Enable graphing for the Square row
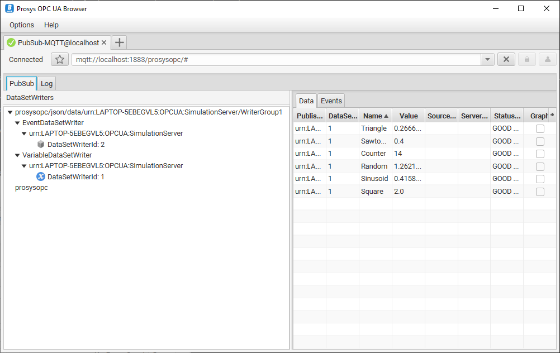 [540, 192]
